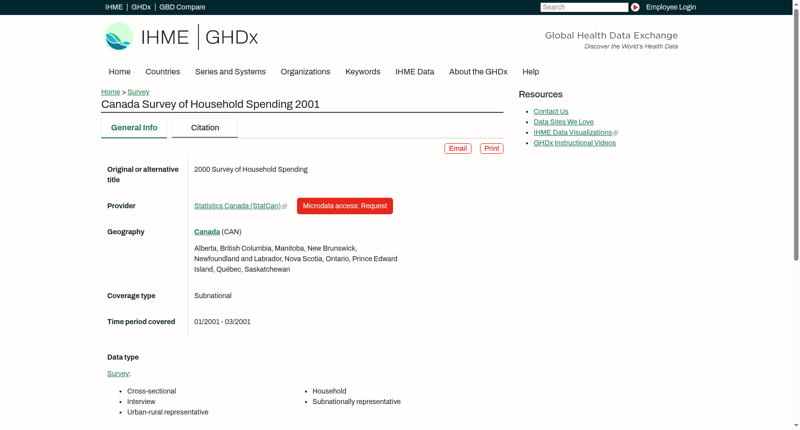Click the IHME leaf logo icon
800x430 pixels.
pos(118,37)
